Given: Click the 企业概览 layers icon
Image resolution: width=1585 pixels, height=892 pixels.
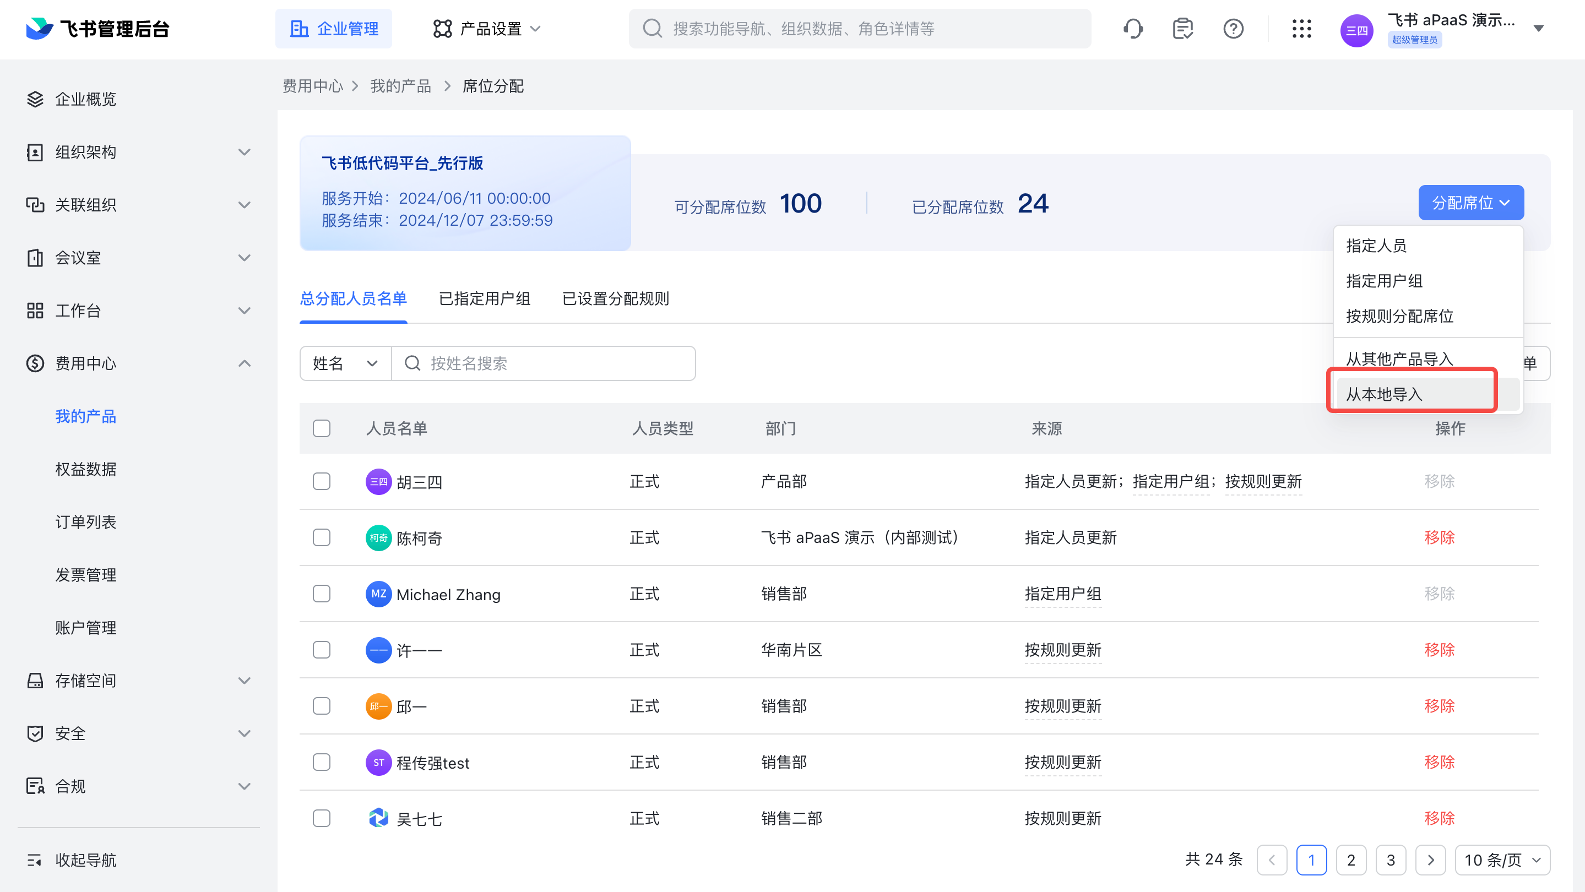Looking at the screenshot, I should pyautogui.click(x=35, y=99).
